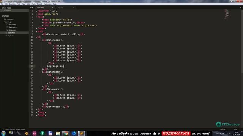Image resolution: width=243 pixels, height=136 pixels.
Task: Click the action center flag tray icon
Action: (224, 133)
